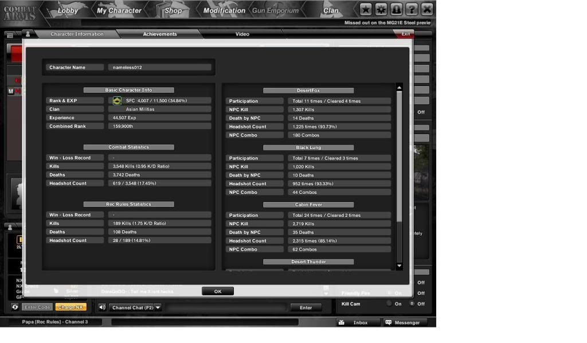Switch to the Modification tab
This screenshot has height=343, width=587.
click(224, 10)
